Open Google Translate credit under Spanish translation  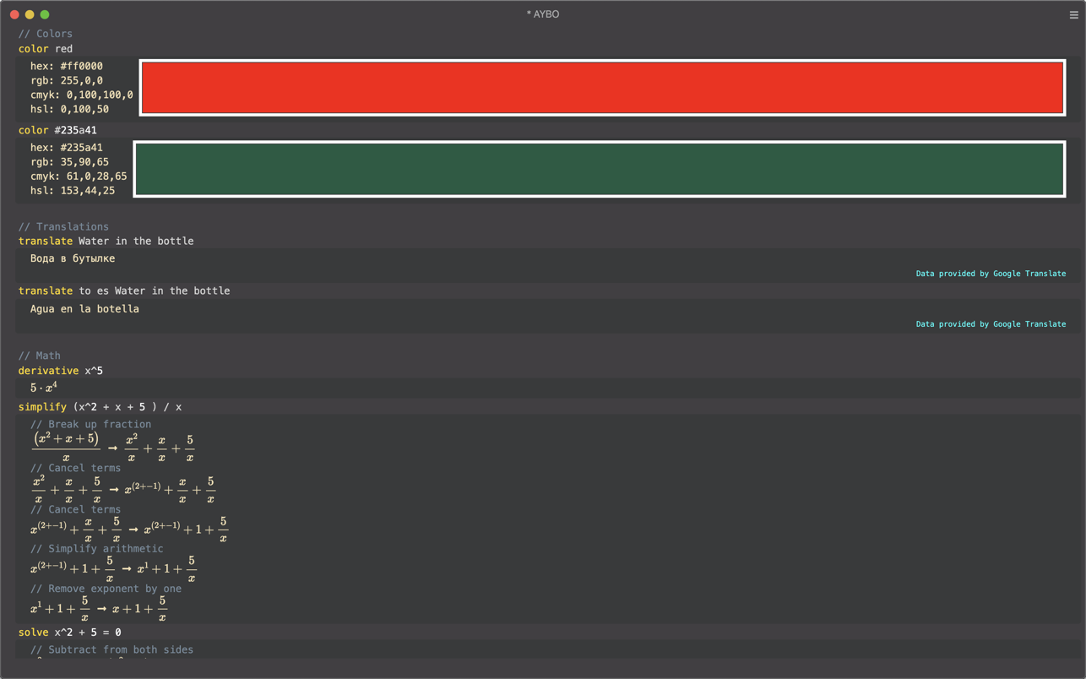point(990,324)
